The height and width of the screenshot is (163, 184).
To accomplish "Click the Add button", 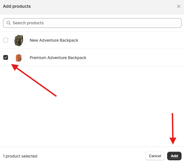I will 174,156.
